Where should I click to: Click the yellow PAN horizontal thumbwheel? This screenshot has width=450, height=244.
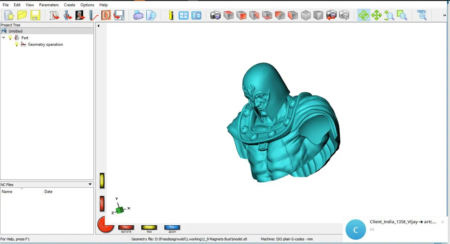pyautogui.click(x=149, y=227)
